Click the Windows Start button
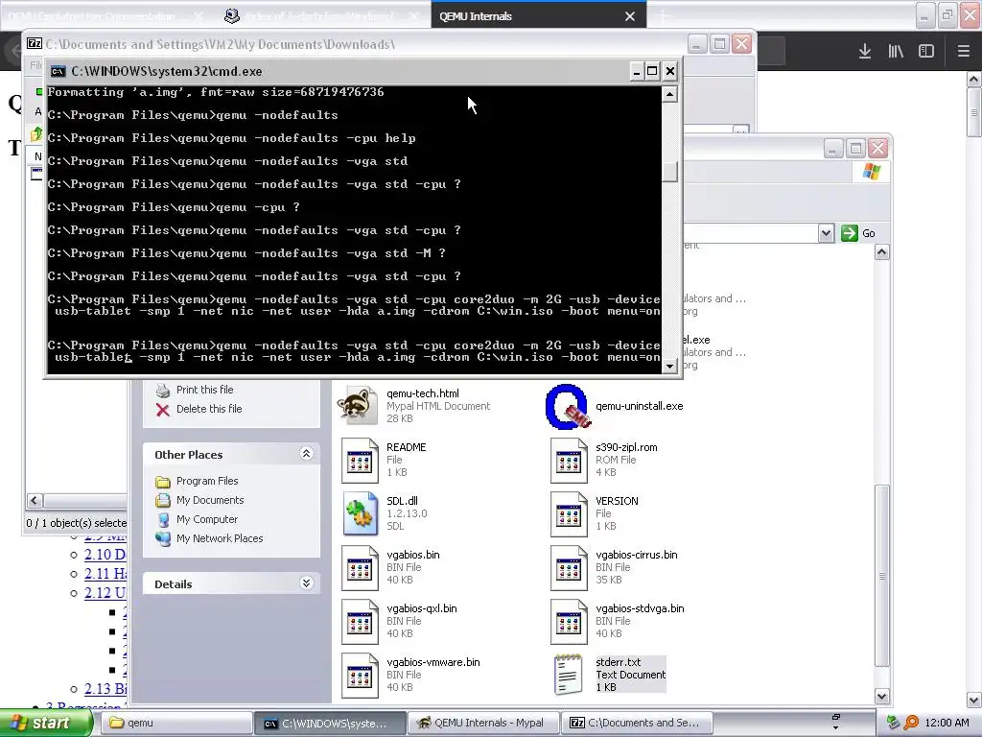982x737 pixels. coord(46,723)
